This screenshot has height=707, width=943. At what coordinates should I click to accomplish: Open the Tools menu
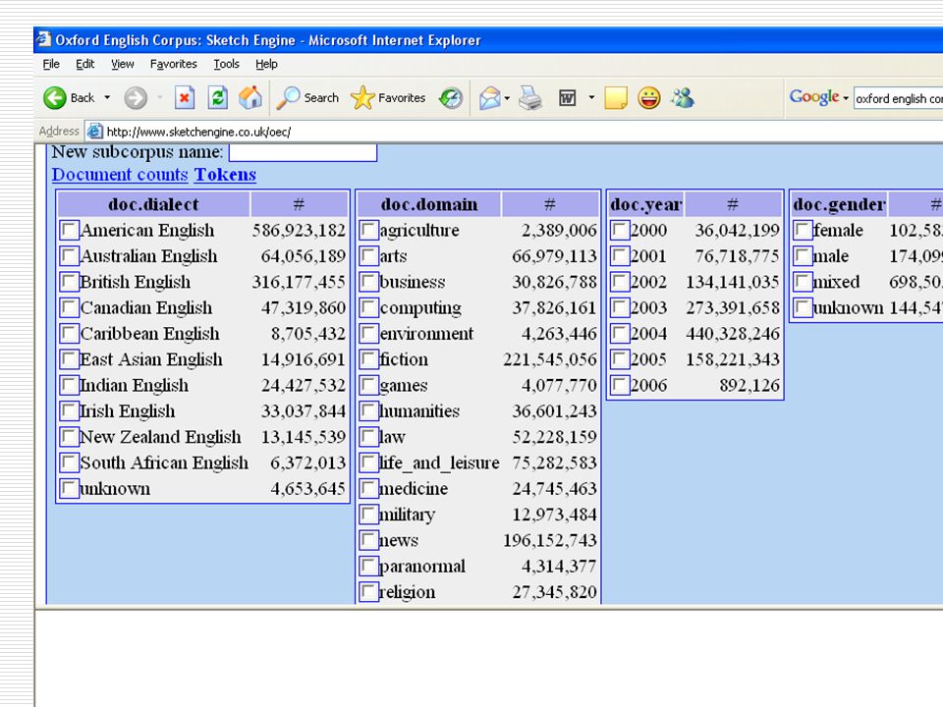point(226,64)
